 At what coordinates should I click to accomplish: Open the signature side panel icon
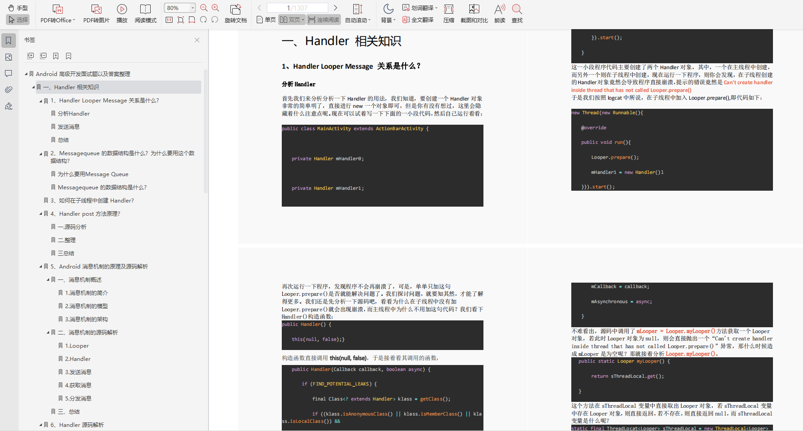coord(9,106)
